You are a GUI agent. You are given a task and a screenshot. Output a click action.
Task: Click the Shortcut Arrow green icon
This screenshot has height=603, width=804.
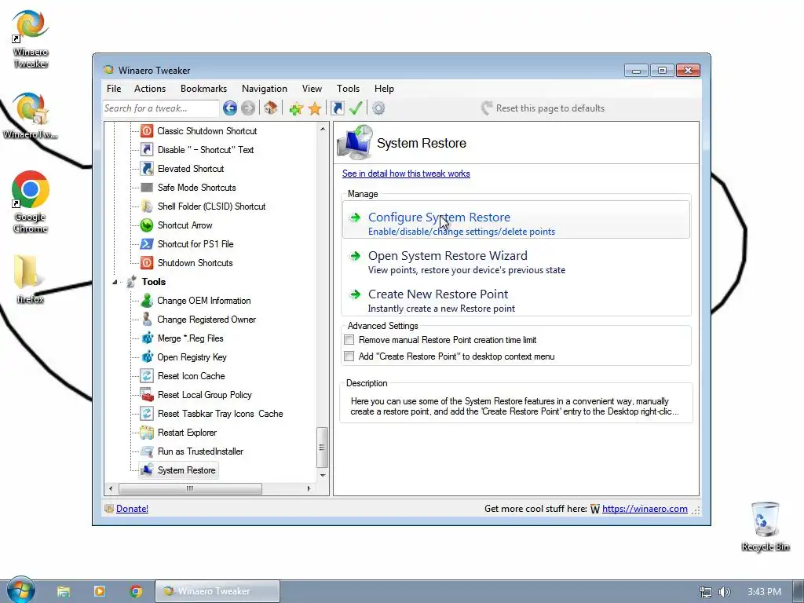(147, 225)
